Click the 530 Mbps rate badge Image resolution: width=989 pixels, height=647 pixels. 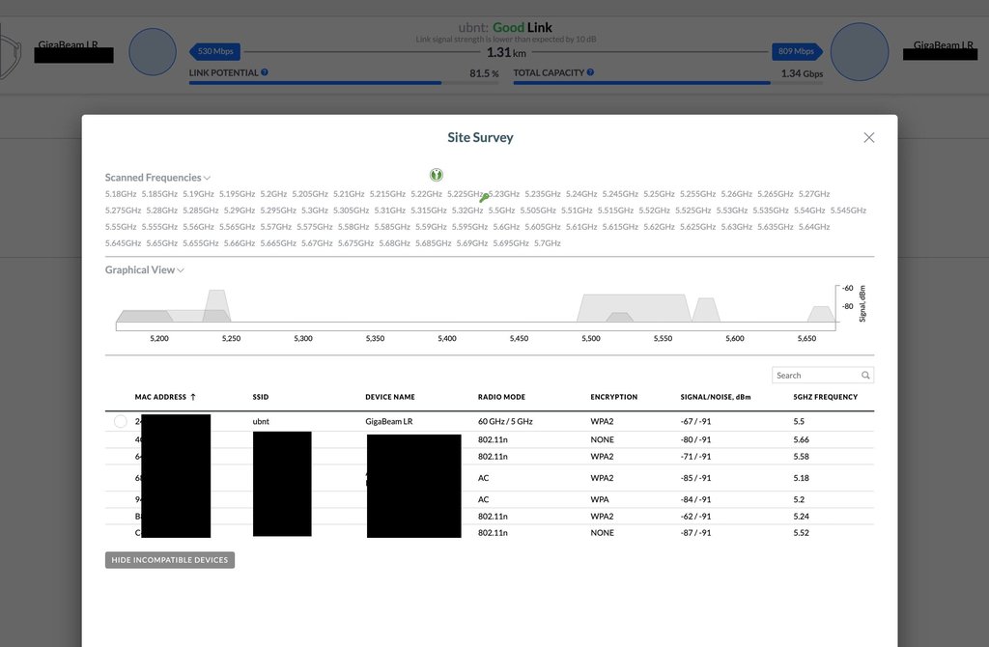(x=217, y=51)
